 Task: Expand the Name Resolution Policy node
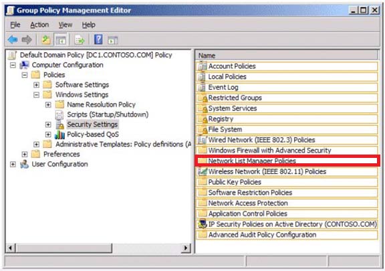pyautogui.click(x=48, y=105)
